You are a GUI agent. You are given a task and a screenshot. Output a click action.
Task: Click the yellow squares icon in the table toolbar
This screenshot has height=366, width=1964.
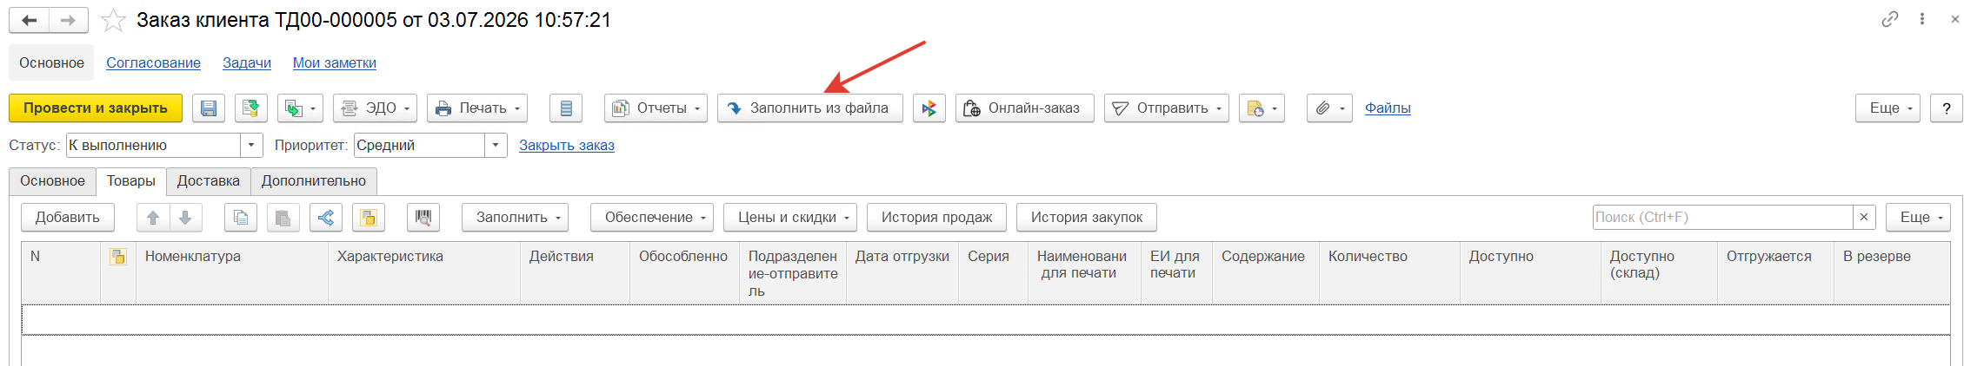(x=369, y=218)
